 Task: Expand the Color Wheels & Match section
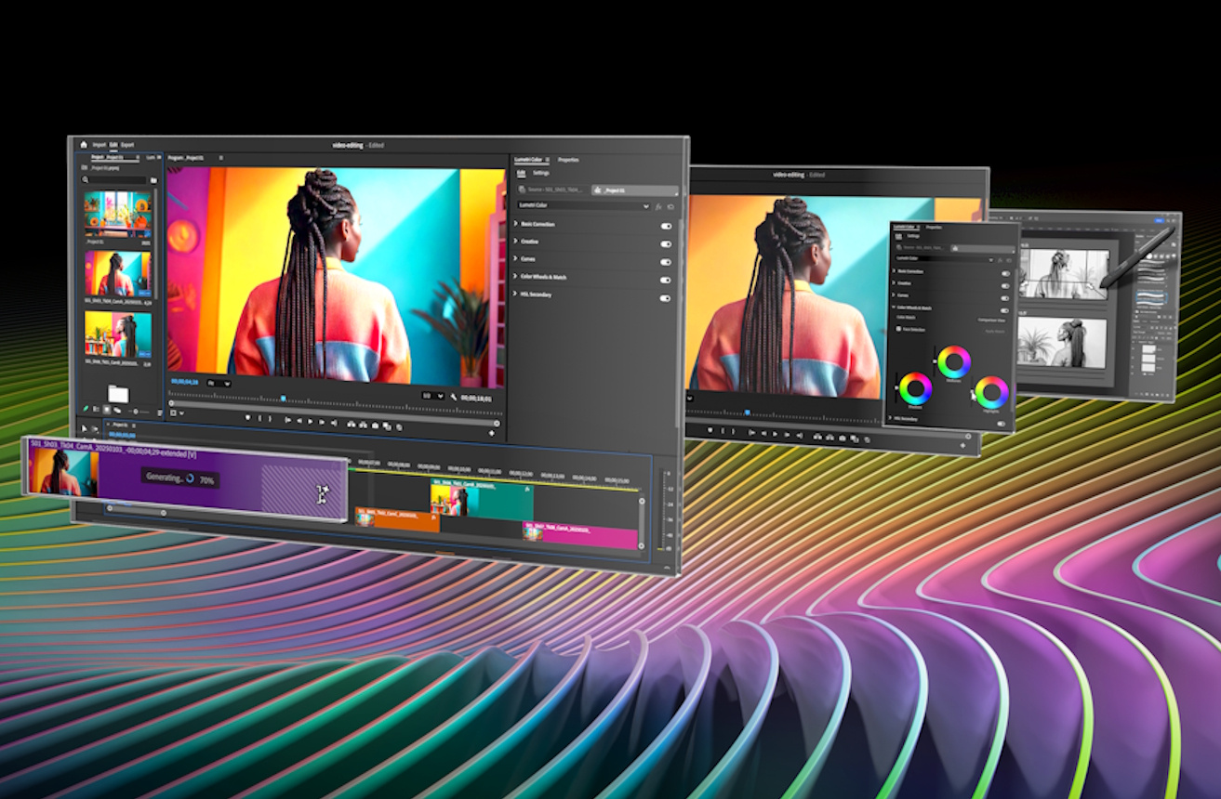click(515, 277)
